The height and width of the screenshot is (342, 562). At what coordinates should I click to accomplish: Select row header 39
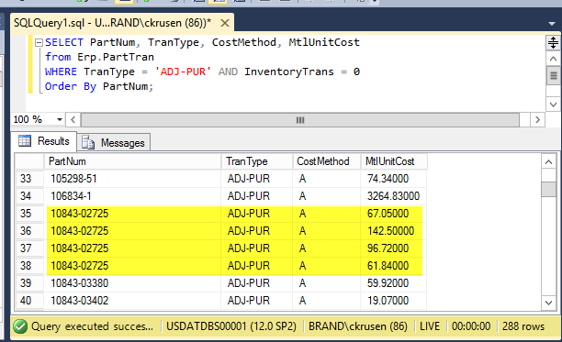(29, 283)
